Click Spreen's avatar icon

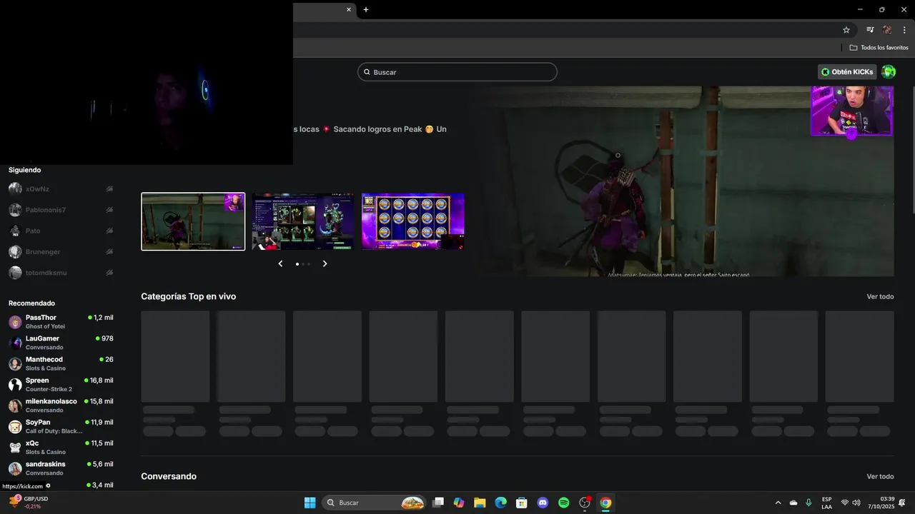pos(15,385)
